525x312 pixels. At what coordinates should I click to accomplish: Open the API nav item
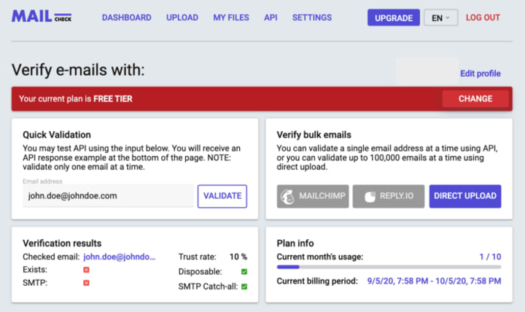(x=271, y=17)
